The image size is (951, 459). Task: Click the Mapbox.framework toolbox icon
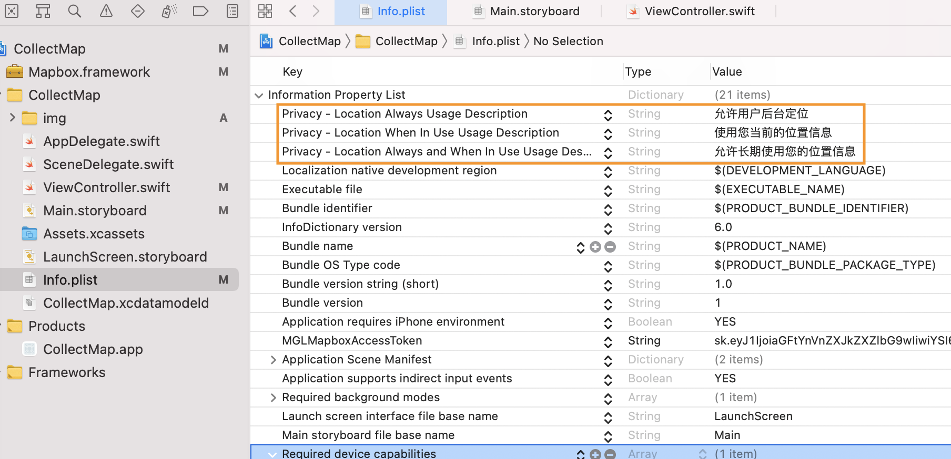15,71
